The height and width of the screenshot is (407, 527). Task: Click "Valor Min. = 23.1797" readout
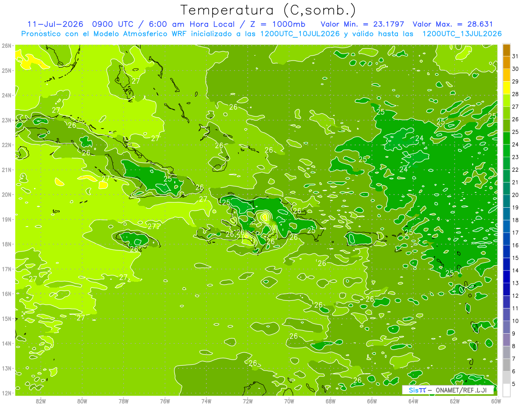click(x=362, y=24)
